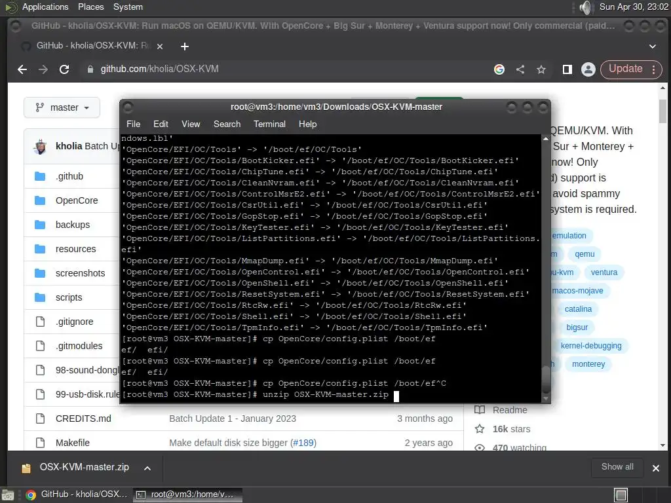This screenshot has width=671, height=503.
Task: Click the forward navigation arrow in Chrome
Action: pos(43,69)
